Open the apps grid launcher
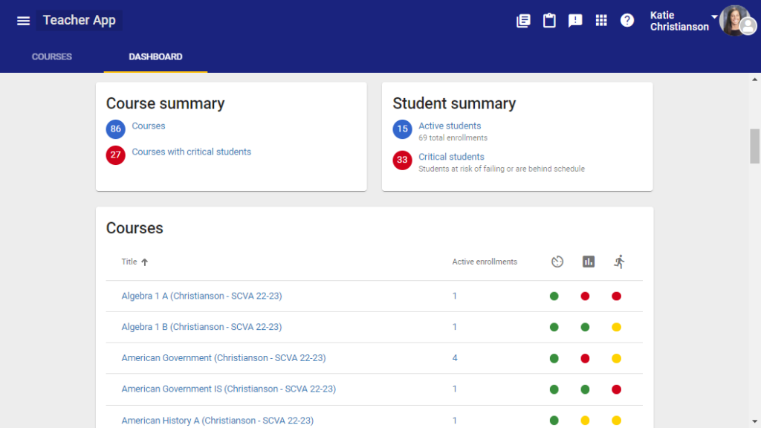761x428 pixels. (601, 21)
